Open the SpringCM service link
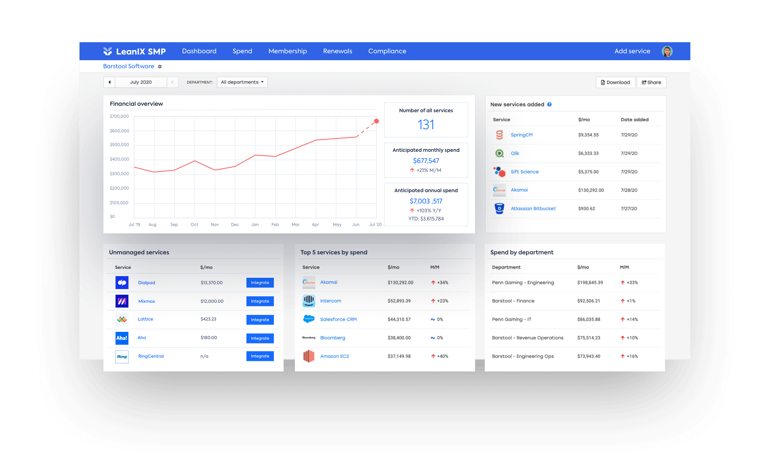 [x=522, y=135]
